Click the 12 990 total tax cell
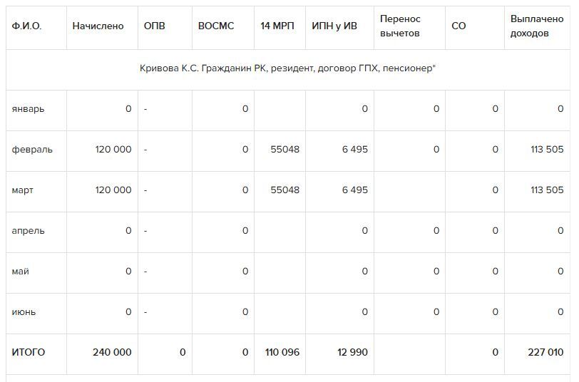The image size is (579, 382). pyautogui.click(x=352, y=353)
